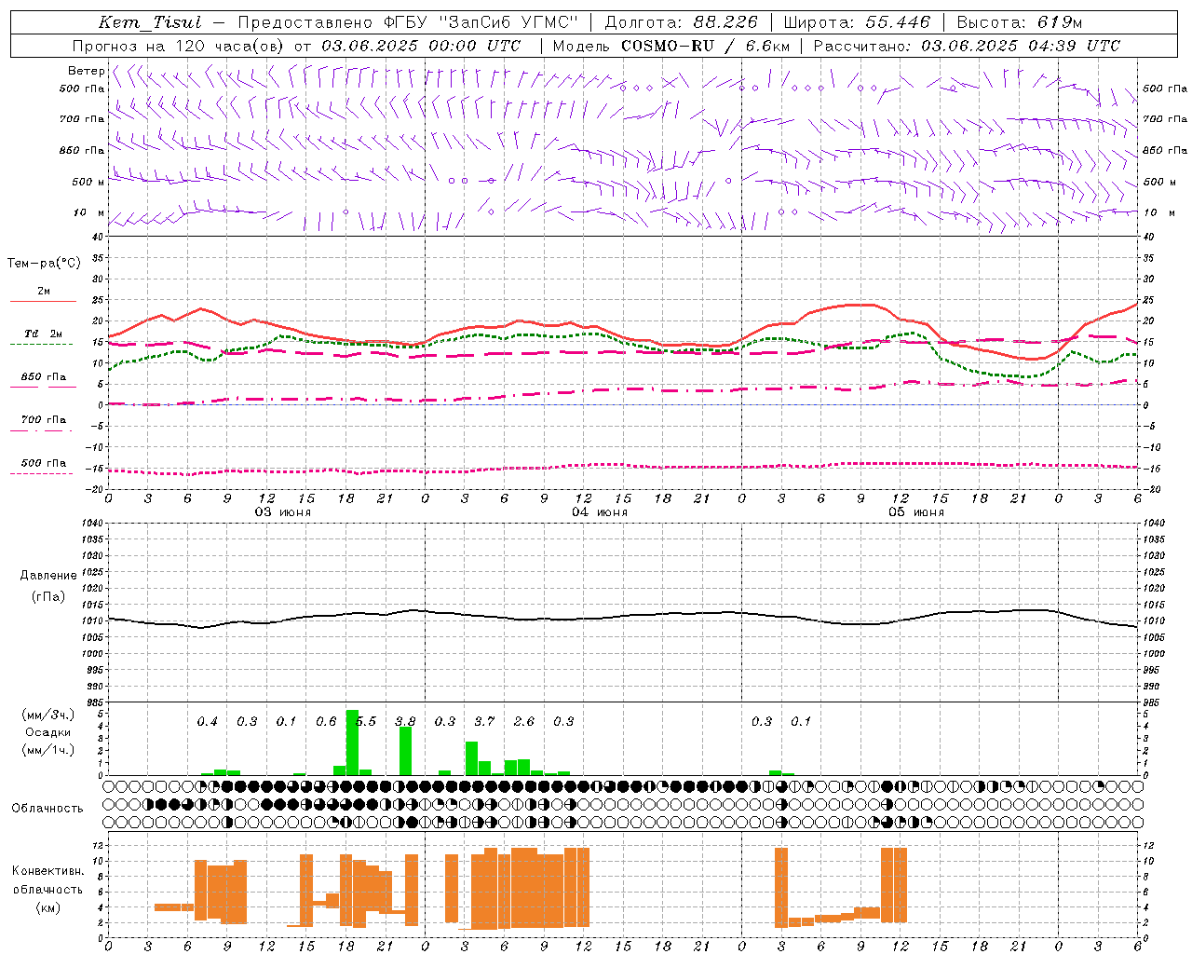Click the Конвективн. облачность (км) label
This screenshot has width=1192, height=954.
[x=47, y=889]
